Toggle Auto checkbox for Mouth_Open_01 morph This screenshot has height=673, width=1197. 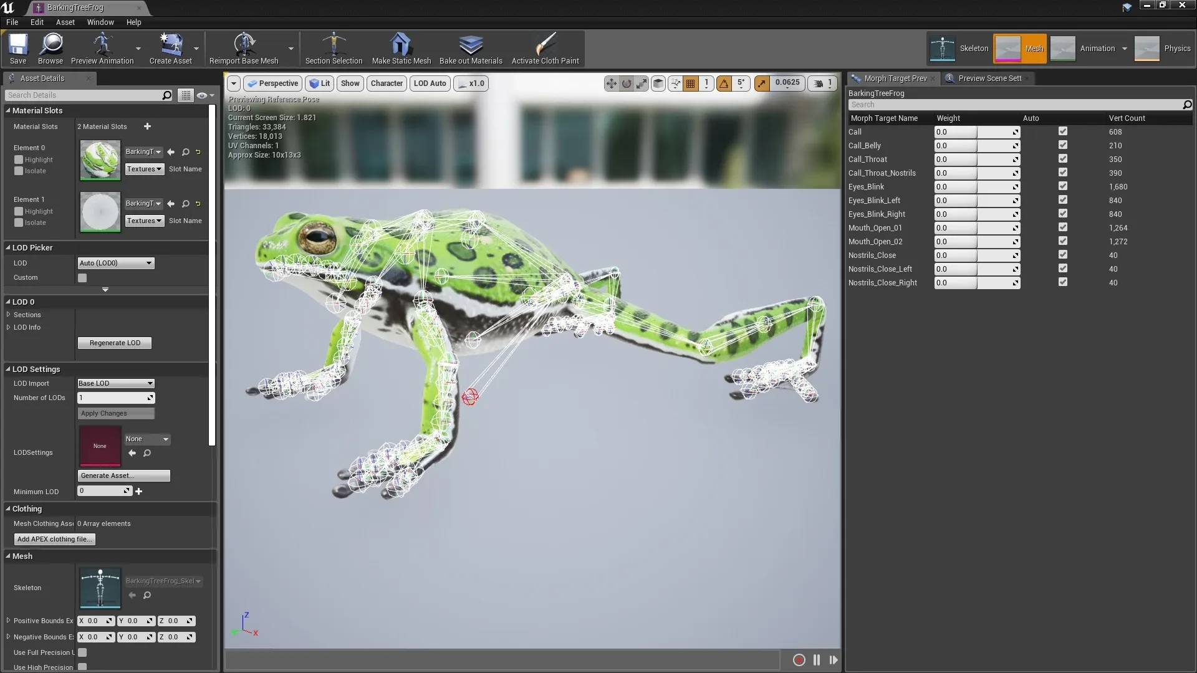click(1063, 227)
